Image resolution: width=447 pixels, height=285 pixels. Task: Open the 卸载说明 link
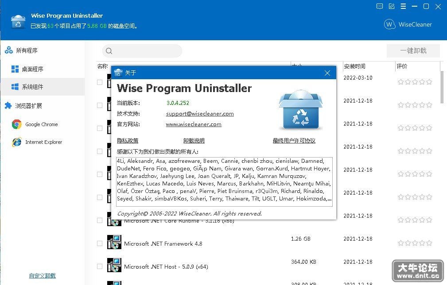pos(194,141)
